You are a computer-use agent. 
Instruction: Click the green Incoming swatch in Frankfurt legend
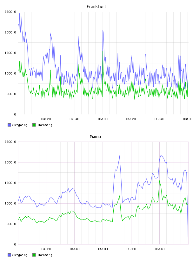pos(34,125)
